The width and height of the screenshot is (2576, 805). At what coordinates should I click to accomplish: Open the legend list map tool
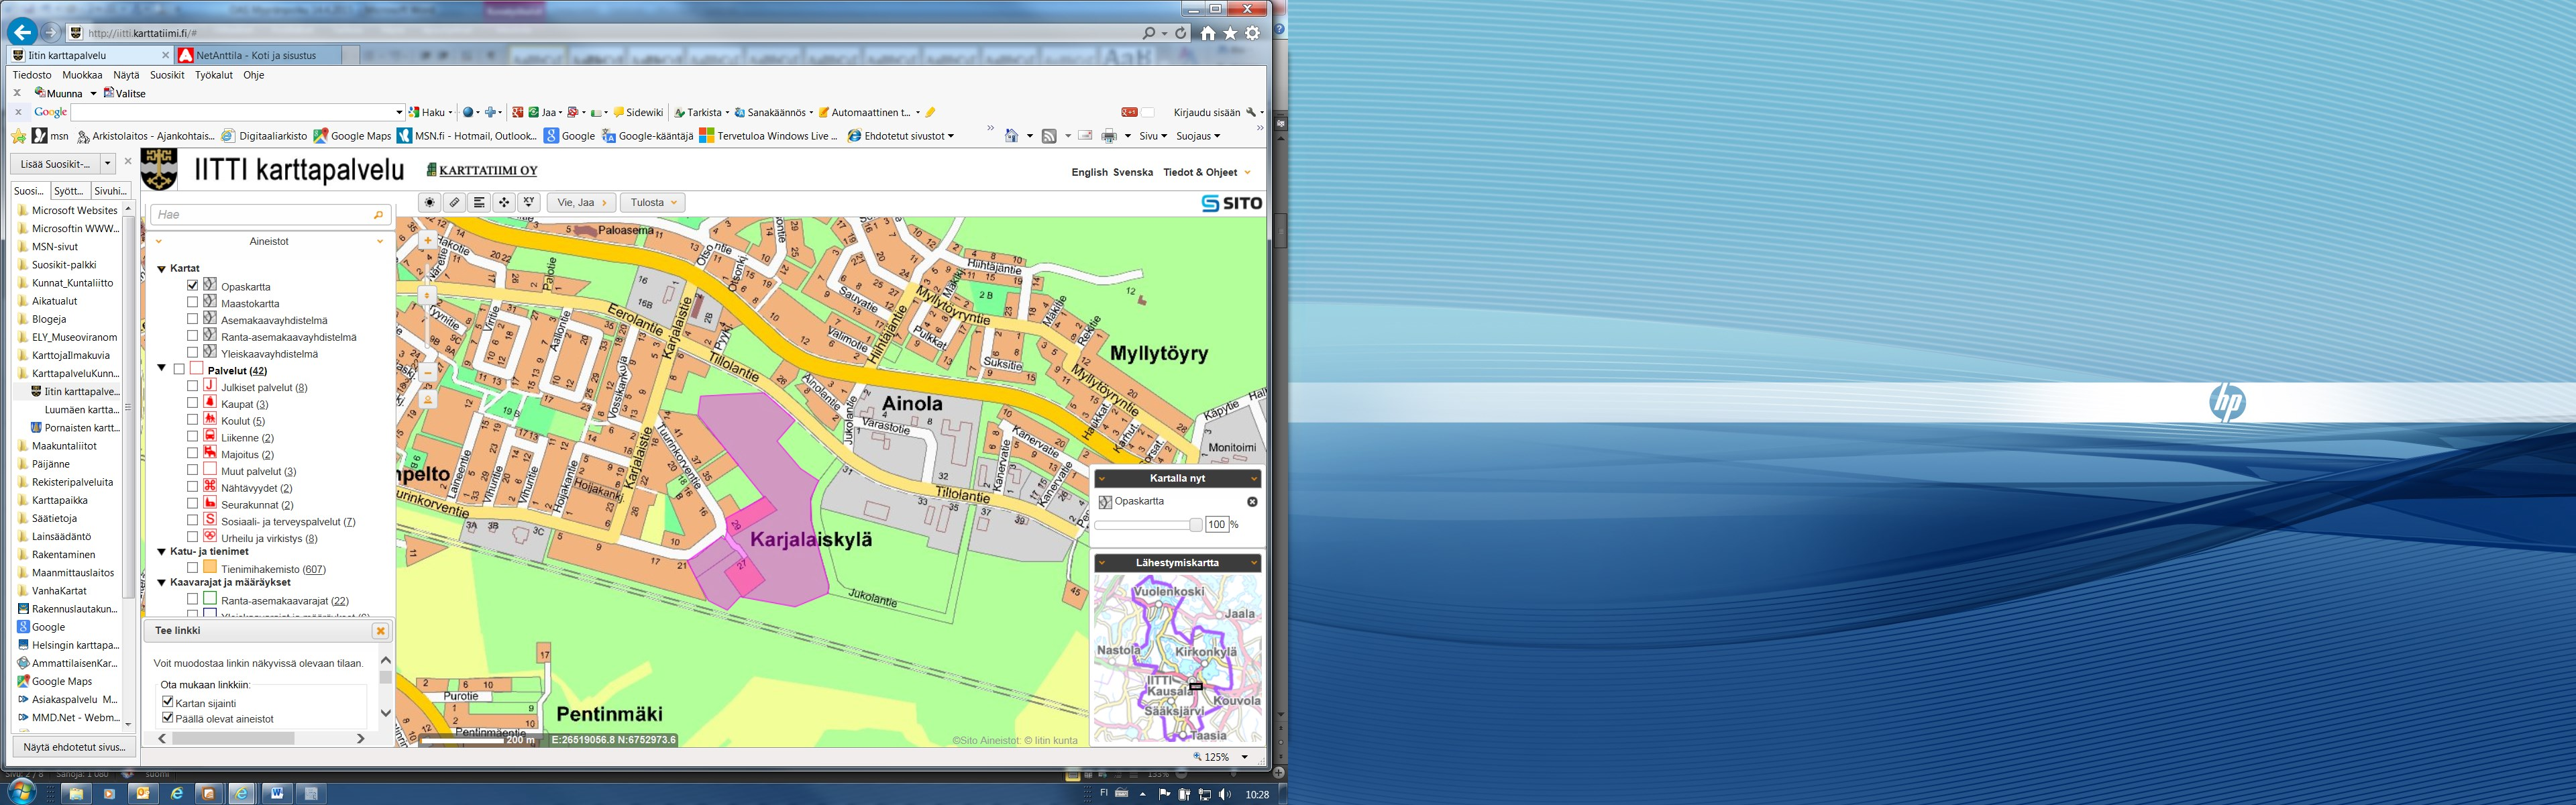[479, 203]
